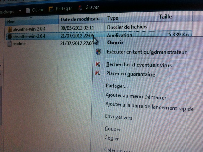Click the readme text file icon

click(10, 43)
